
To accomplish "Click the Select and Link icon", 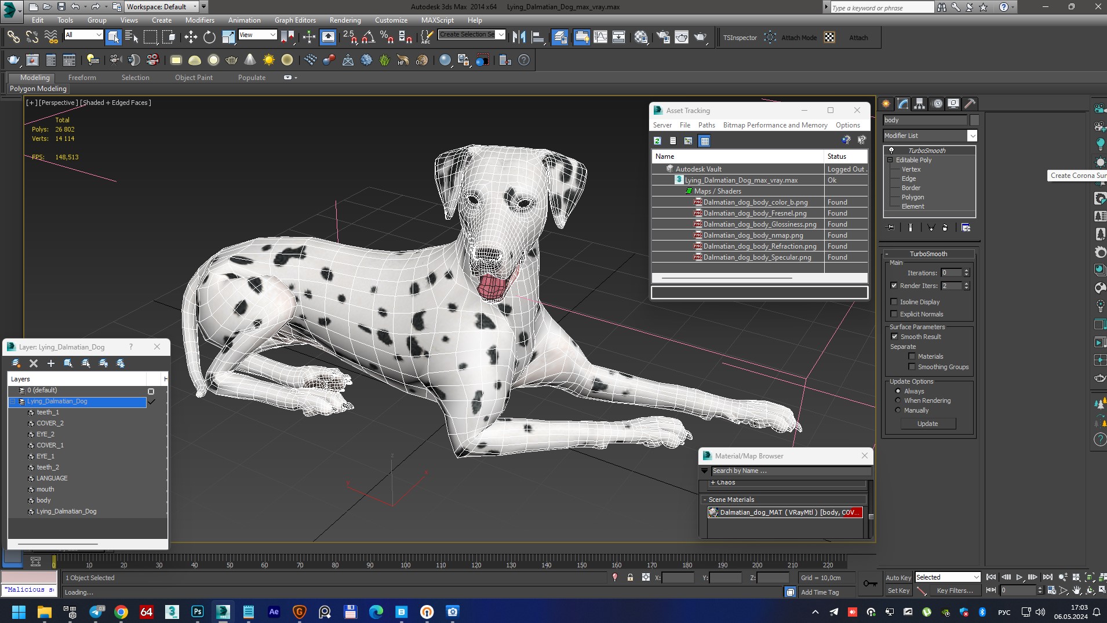I will [x=13, y=38].
